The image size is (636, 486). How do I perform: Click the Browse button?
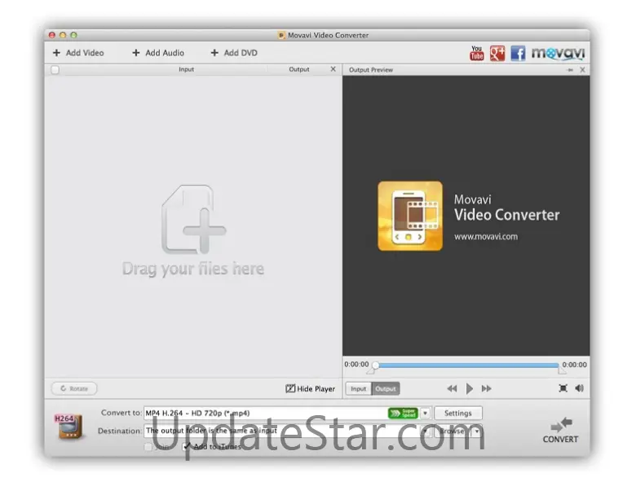click(x=453, y=431)
